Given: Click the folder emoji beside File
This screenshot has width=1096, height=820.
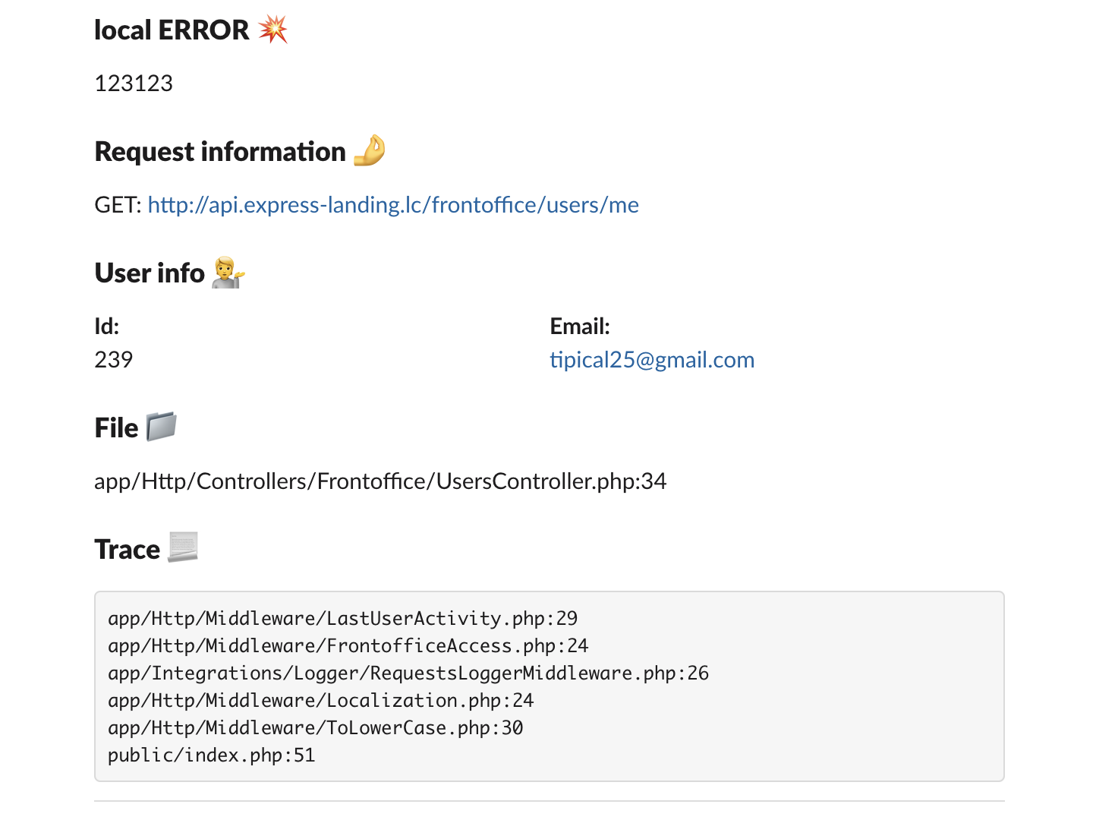Looking at the screenshot, I should point(161,427).
